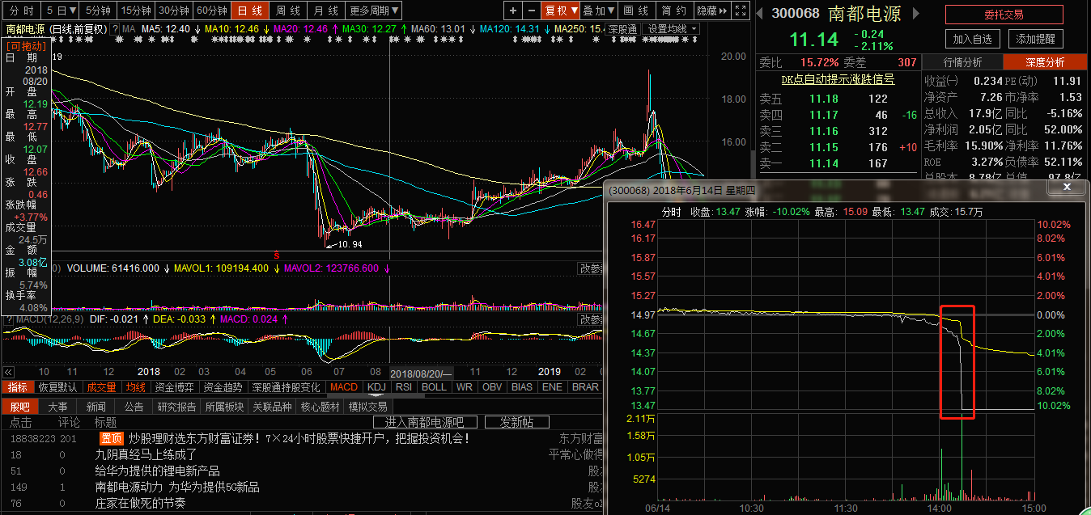This screenshot has height=515, width=1091.
Task: Select the 月线 monthly chart
Action: tap(327, 11)
